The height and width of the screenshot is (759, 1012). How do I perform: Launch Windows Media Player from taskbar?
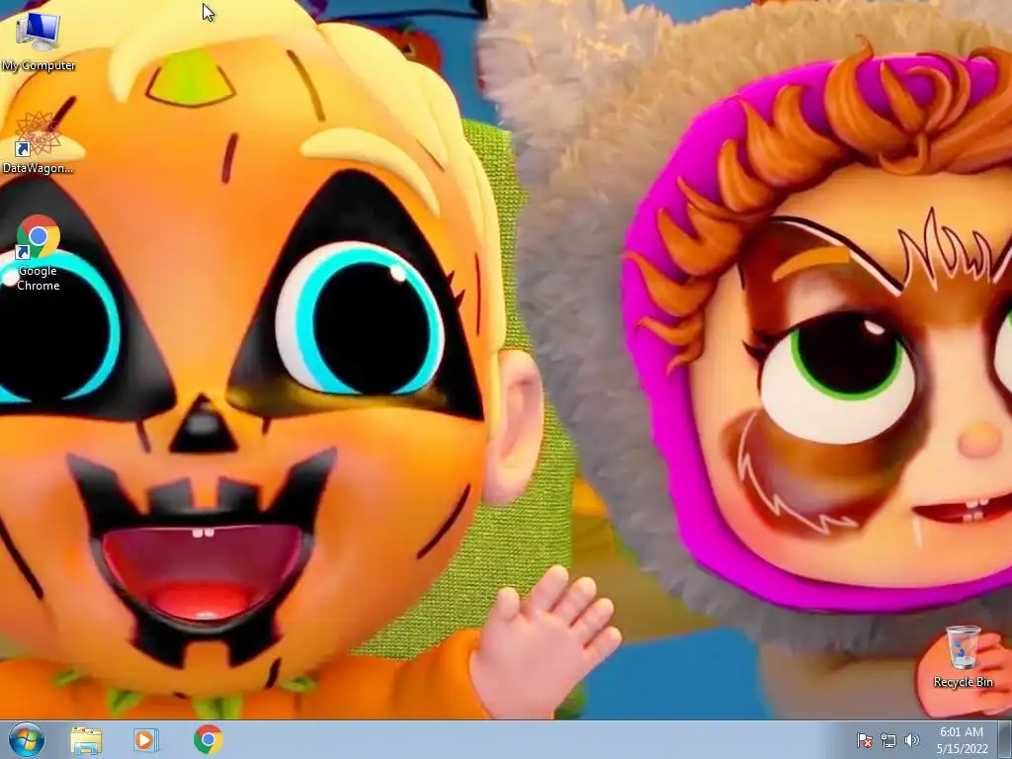[x=146, y=739]
